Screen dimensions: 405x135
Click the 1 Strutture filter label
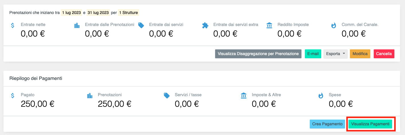128,13
